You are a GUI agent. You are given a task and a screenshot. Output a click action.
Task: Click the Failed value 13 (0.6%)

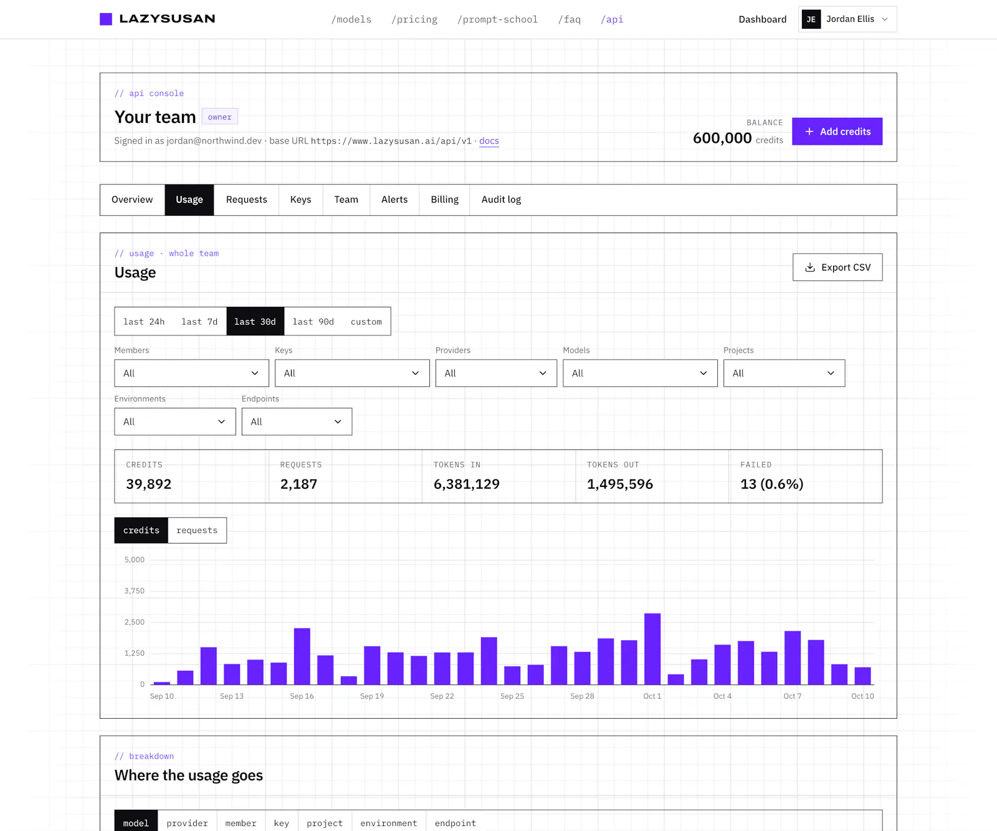pos(772,484)
